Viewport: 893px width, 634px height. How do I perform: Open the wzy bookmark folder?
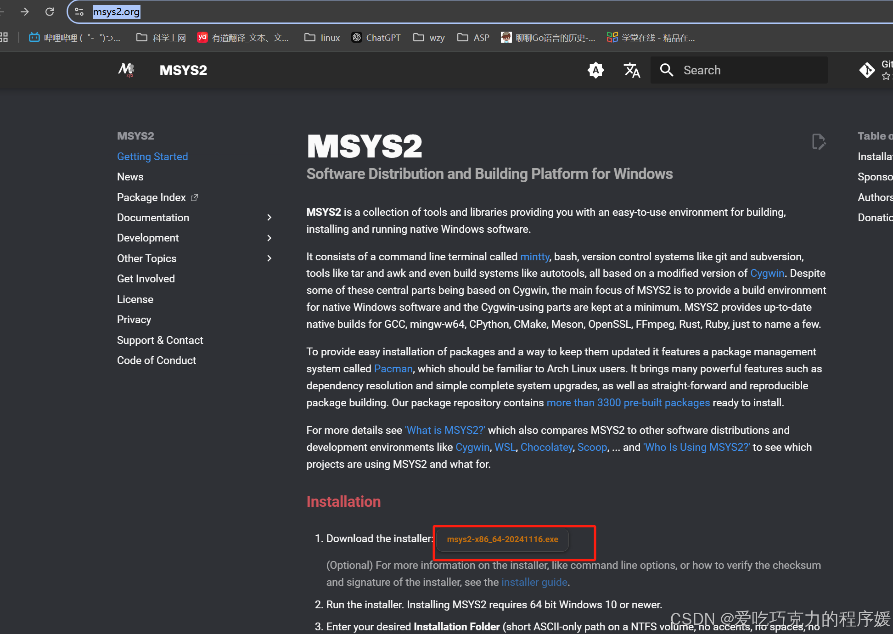(x=429, y=38)
